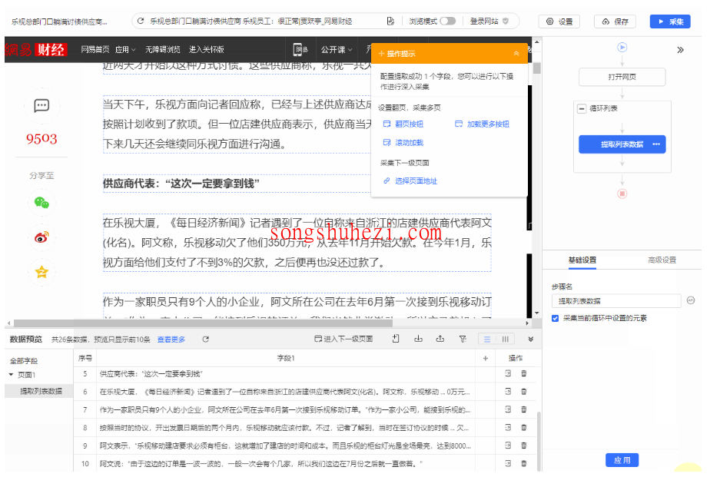Click 查看更多 link in data preview
The height and width of the screenshot is (477, 710).
(x=171, y=340)
